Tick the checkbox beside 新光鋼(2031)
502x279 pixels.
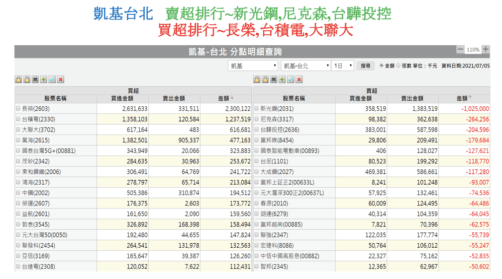click(257, 109)
